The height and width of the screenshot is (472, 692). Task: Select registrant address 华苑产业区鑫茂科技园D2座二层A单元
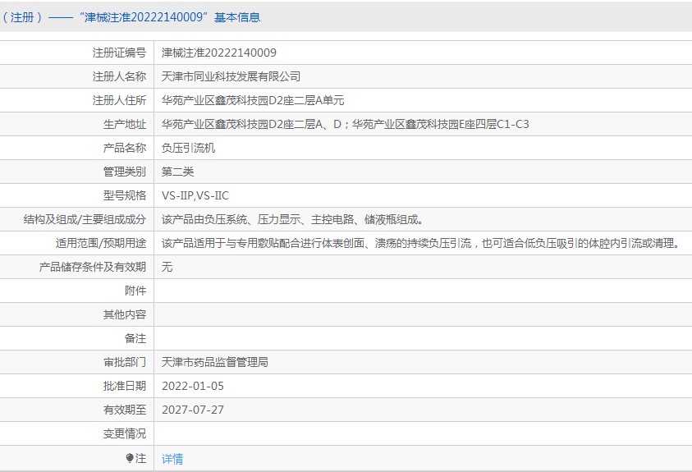(253, 101)
